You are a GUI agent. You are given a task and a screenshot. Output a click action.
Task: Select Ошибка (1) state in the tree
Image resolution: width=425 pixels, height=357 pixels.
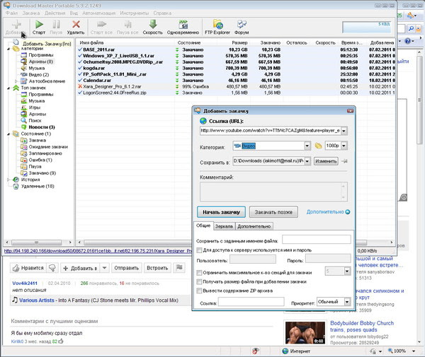tap(40, 160)
